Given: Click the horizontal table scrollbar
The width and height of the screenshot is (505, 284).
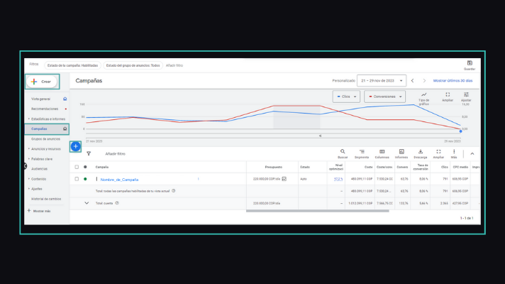Looking at the screenshot, I should pyautogui.click(x=318, y=211).
